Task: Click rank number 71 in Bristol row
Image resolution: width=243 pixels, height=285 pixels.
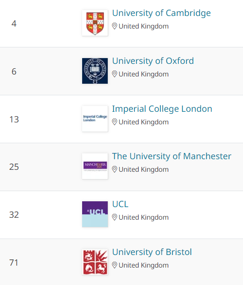Action: [x=14, y=263]
